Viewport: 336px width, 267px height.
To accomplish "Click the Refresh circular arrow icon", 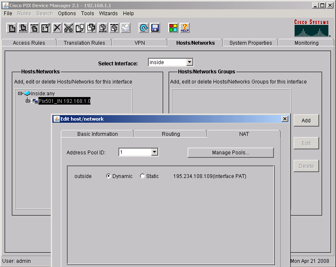I will point(144,28).
